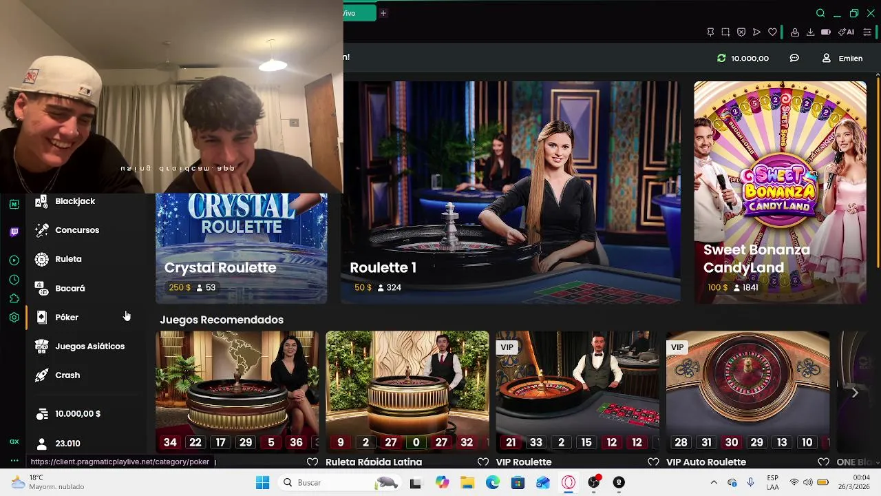Open the chat bubble icon

[x=794, y=59]
